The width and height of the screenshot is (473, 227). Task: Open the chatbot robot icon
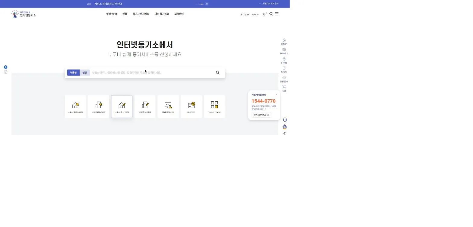click(284, 127)
